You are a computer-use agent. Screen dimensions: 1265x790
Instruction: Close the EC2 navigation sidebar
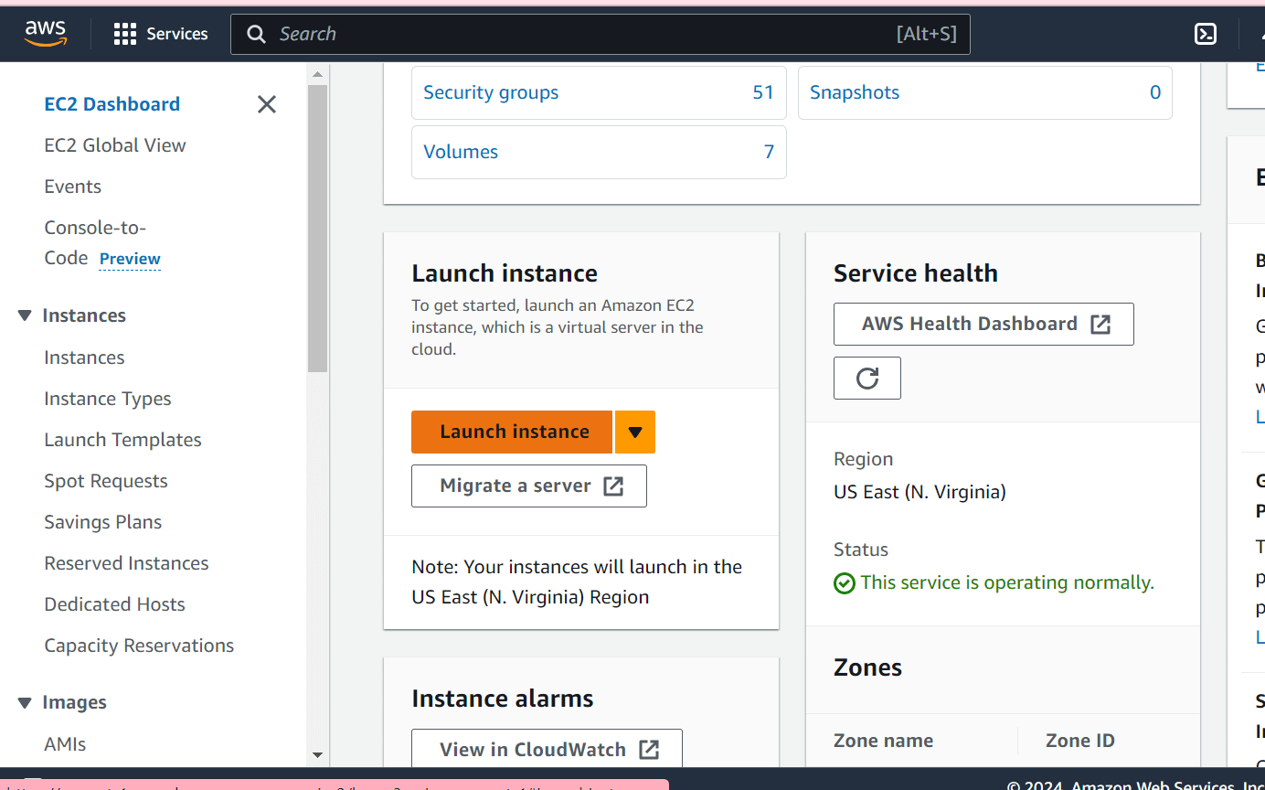266,104
